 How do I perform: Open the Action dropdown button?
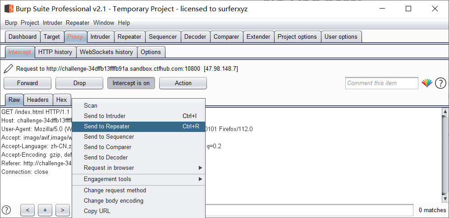(x=183, y=83)
